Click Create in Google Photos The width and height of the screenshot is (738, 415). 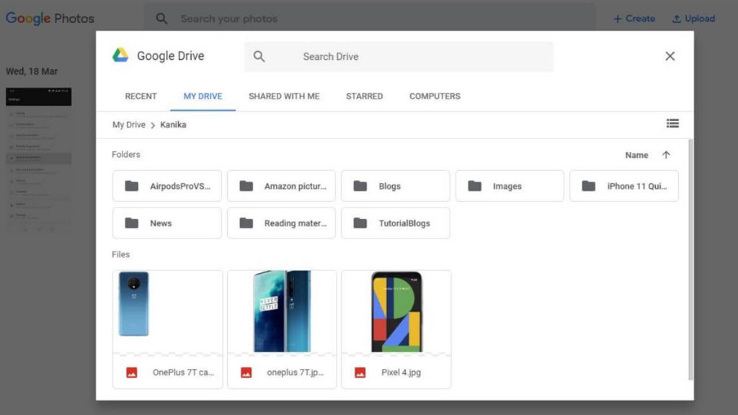click(x=634, y=19)
